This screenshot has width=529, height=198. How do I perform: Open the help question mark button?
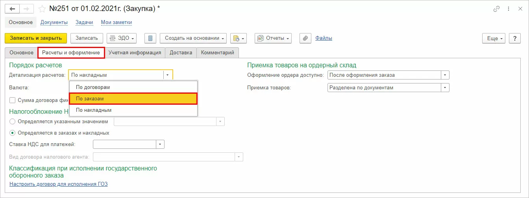515,38
